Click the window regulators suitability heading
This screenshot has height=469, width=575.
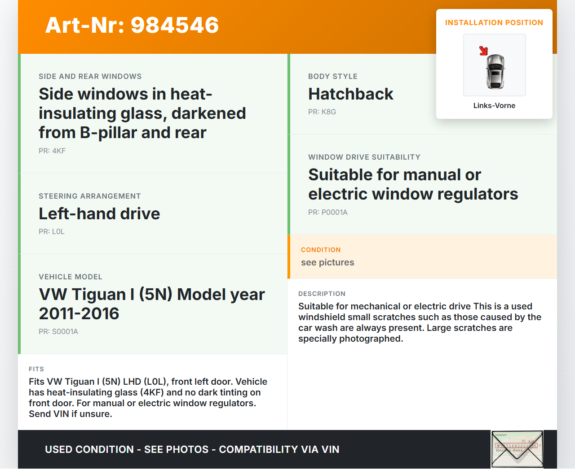coord(413,184)
